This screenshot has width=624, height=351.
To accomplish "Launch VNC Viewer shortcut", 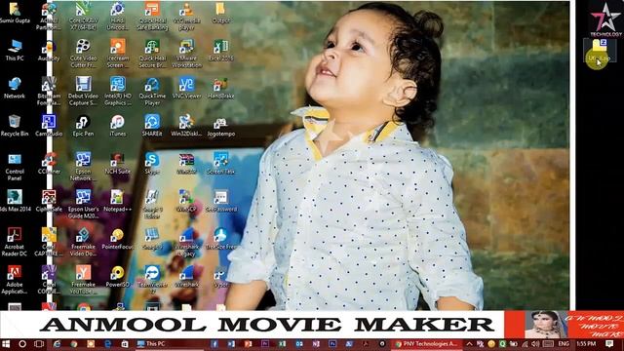I will click(x=186, y=88).
